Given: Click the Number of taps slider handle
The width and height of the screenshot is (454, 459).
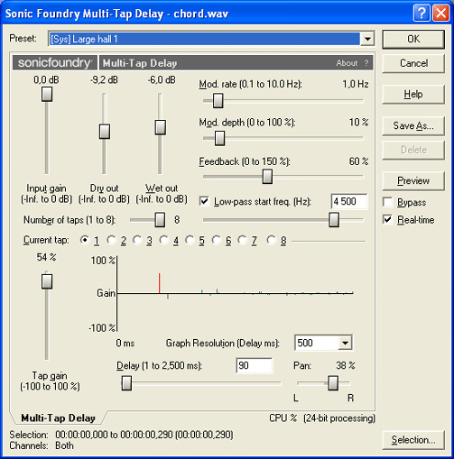Looking at the screenshot, I should click(x=160, y=220).
